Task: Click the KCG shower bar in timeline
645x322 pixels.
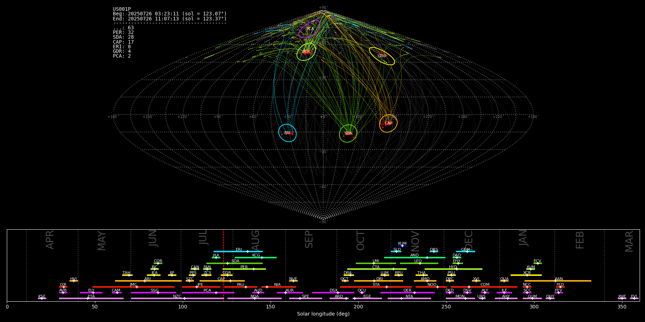Action: tap(255, 258)
